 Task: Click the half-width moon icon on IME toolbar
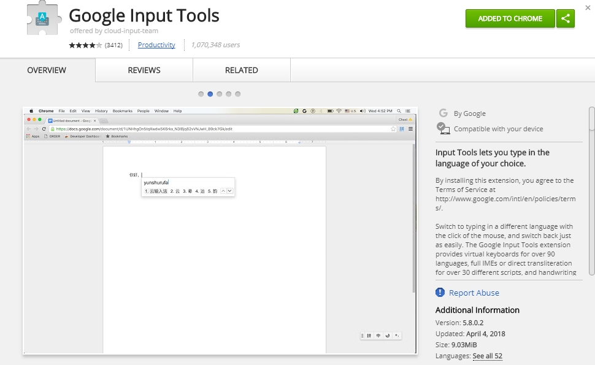click(388, 336)
